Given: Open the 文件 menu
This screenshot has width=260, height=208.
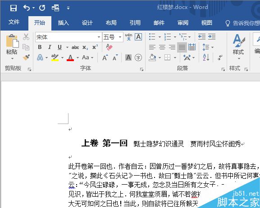Looking at the screenshot, I should 14,22.
